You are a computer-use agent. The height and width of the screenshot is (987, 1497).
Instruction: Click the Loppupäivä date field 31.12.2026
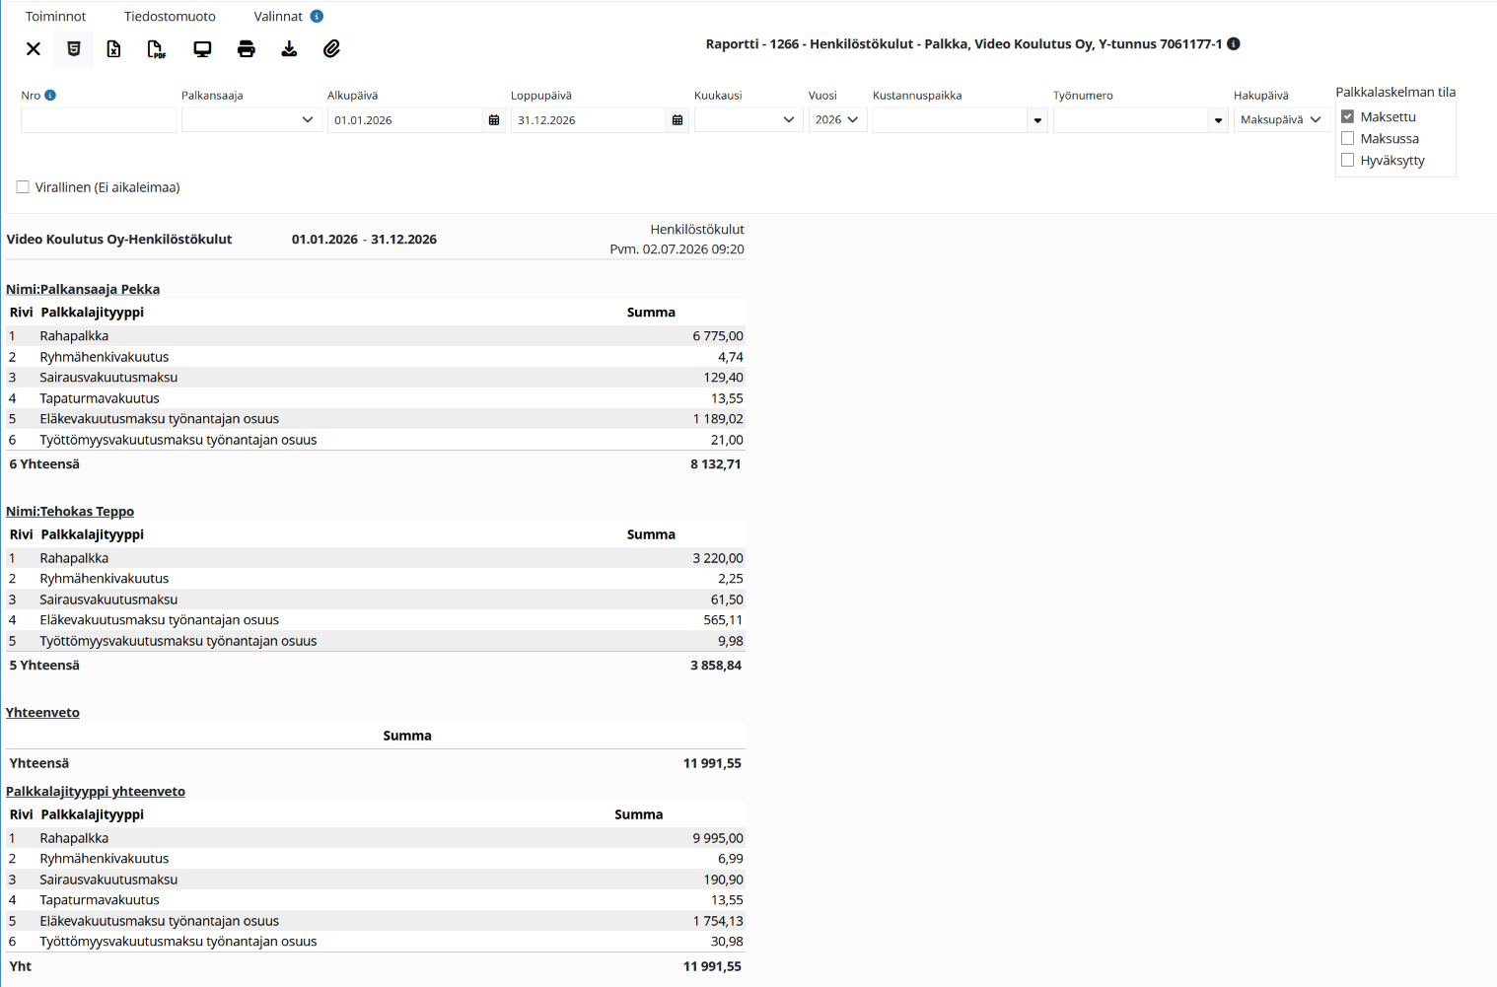tap(588, 120)
